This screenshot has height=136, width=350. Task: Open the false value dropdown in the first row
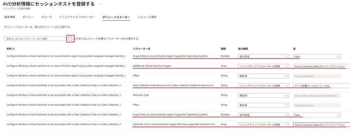pos(317,56)
